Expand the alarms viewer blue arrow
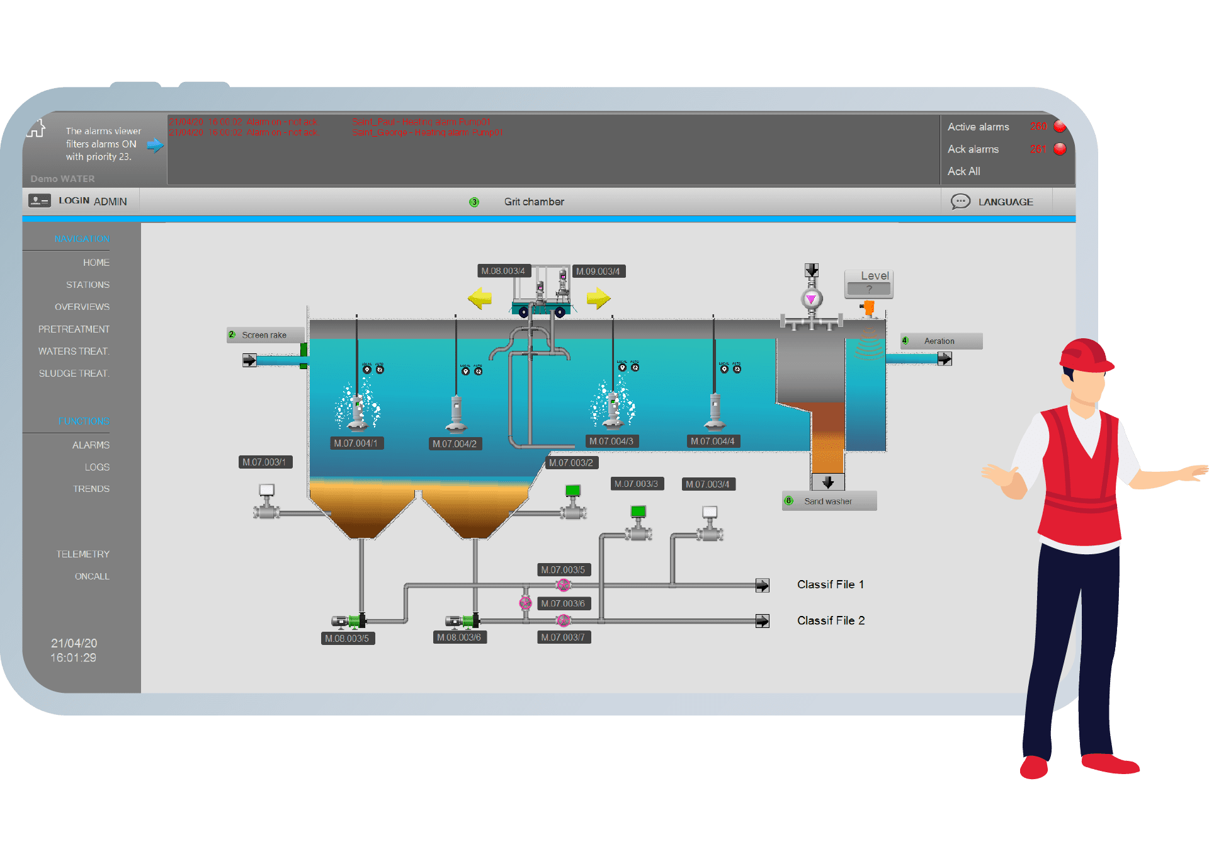 (x=155, y=145)
